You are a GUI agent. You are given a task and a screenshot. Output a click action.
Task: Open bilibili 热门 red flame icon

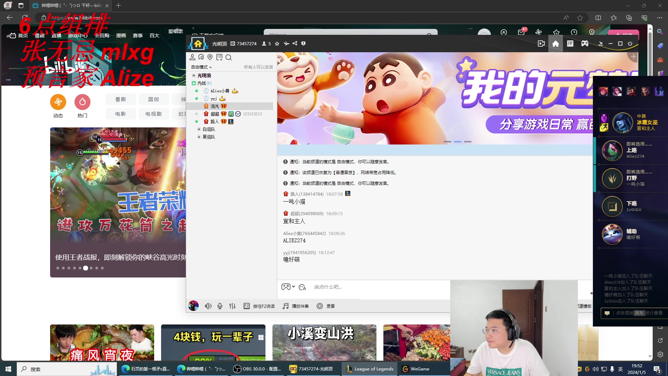[82, 102]
